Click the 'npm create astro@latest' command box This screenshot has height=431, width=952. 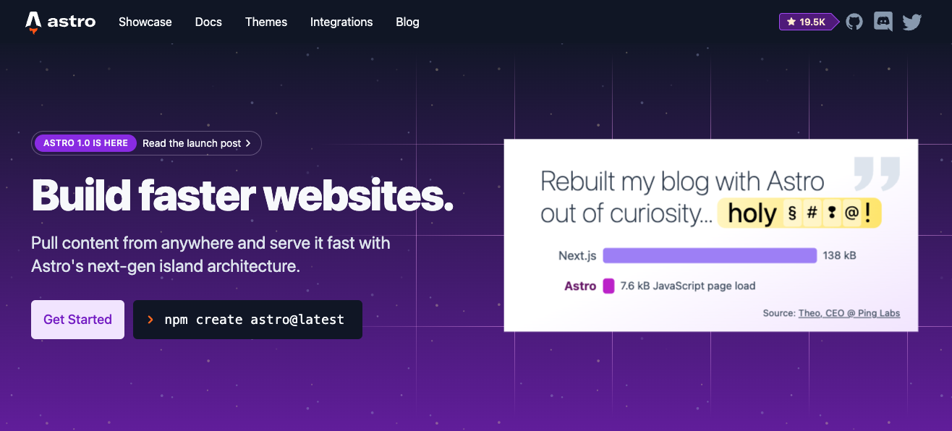pyautogui.click(x=247, y=320)
